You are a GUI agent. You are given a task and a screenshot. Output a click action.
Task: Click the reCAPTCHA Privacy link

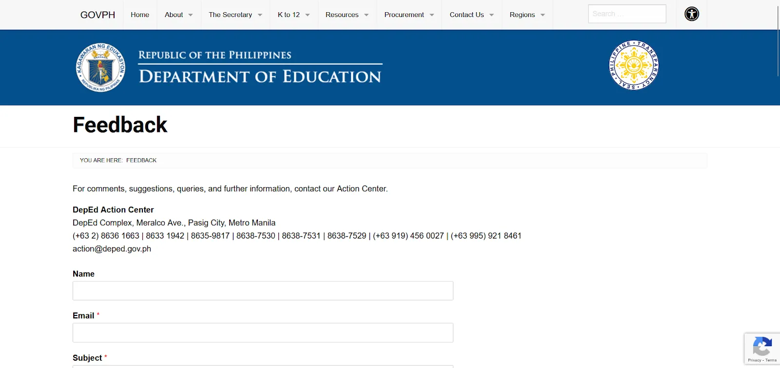[x=754, y=360]
